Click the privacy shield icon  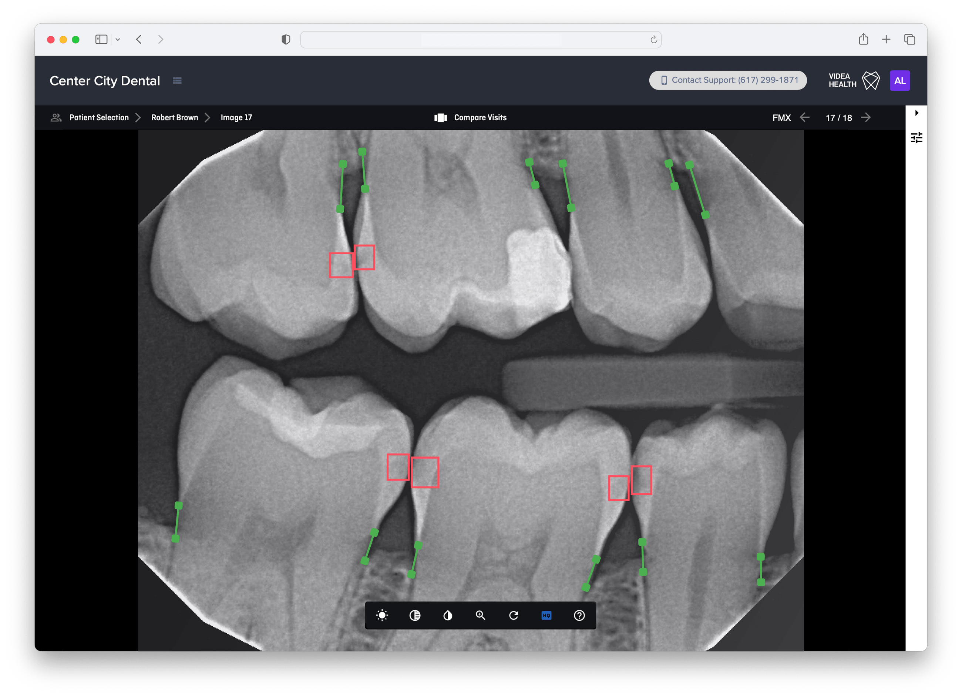(x=286, y=40)
